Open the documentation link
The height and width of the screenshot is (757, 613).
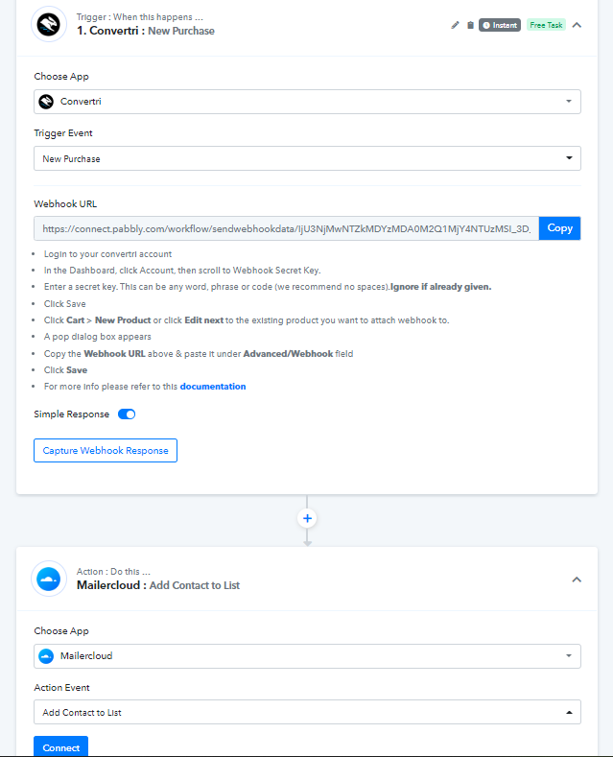pos(213,387)
